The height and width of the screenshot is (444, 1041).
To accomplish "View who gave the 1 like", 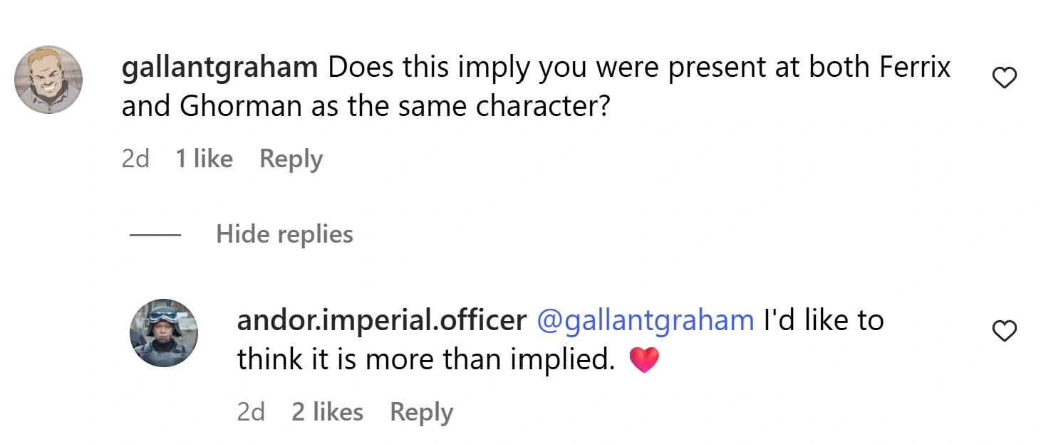I will point(204,159).
